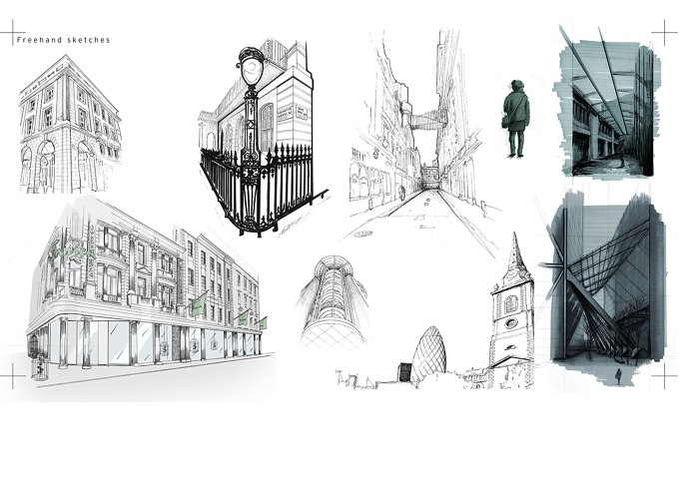Select a green flag on the storefront
Viewport: 679px width, 480px height.
pyautogui.click(x=200, y=303)
